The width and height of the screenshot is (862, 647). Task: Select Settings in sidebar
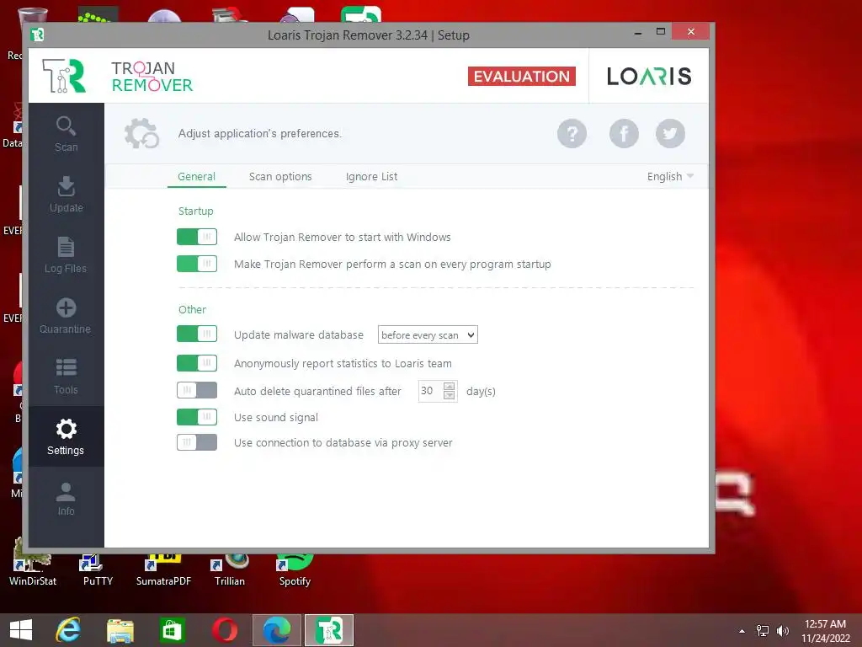coord(66,437)
